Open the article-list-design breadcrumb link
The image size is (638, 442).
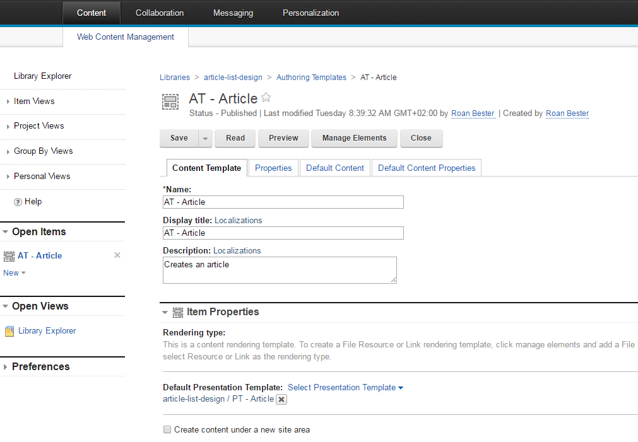point(233,78)
